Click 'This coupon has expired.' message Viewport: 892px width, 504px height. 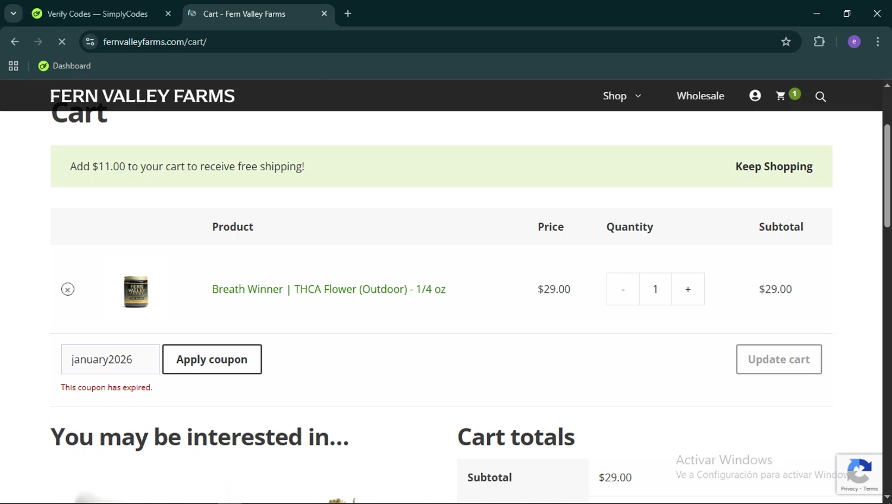tap(106, 387)
